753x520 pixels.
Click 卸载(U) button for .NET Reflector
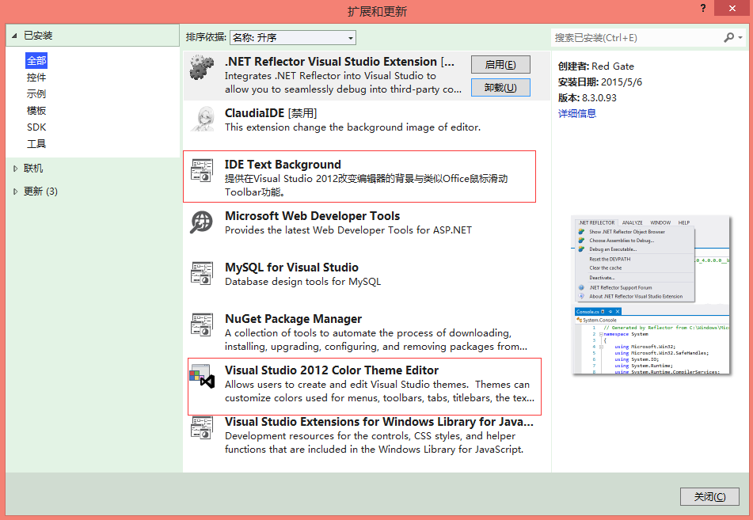[x=500, y=87]
